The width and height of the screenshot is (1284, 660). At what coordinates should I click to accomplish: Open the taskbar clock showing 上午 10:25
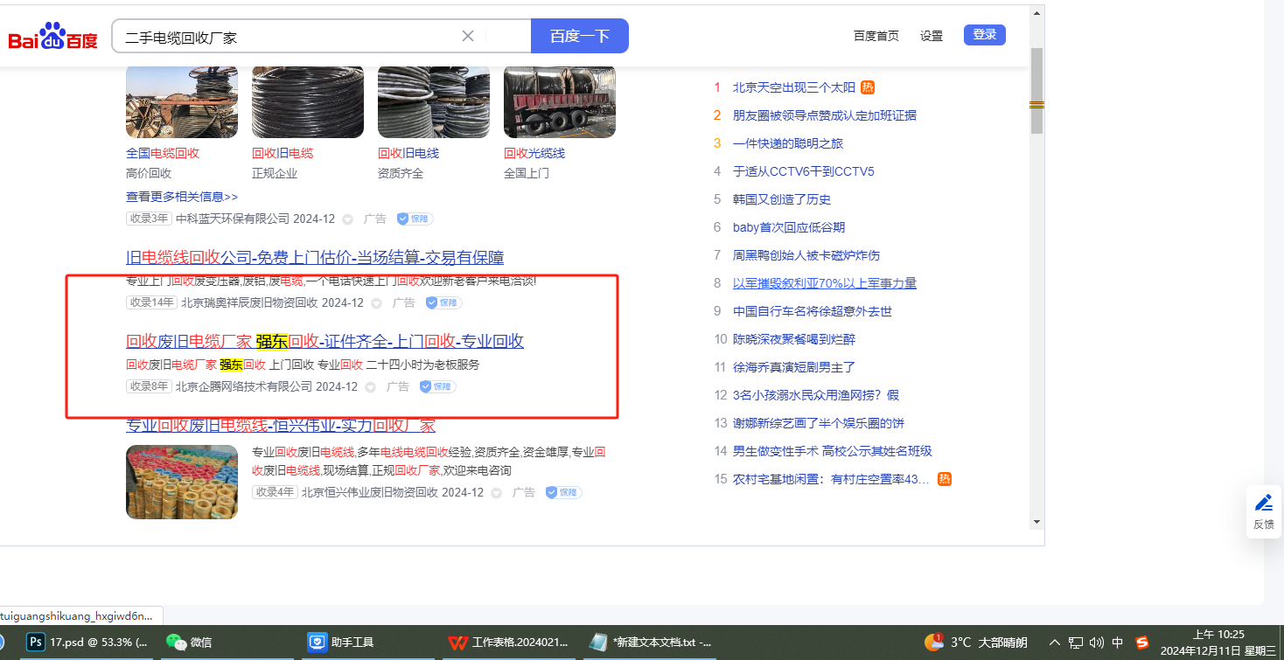point(1218,643)
